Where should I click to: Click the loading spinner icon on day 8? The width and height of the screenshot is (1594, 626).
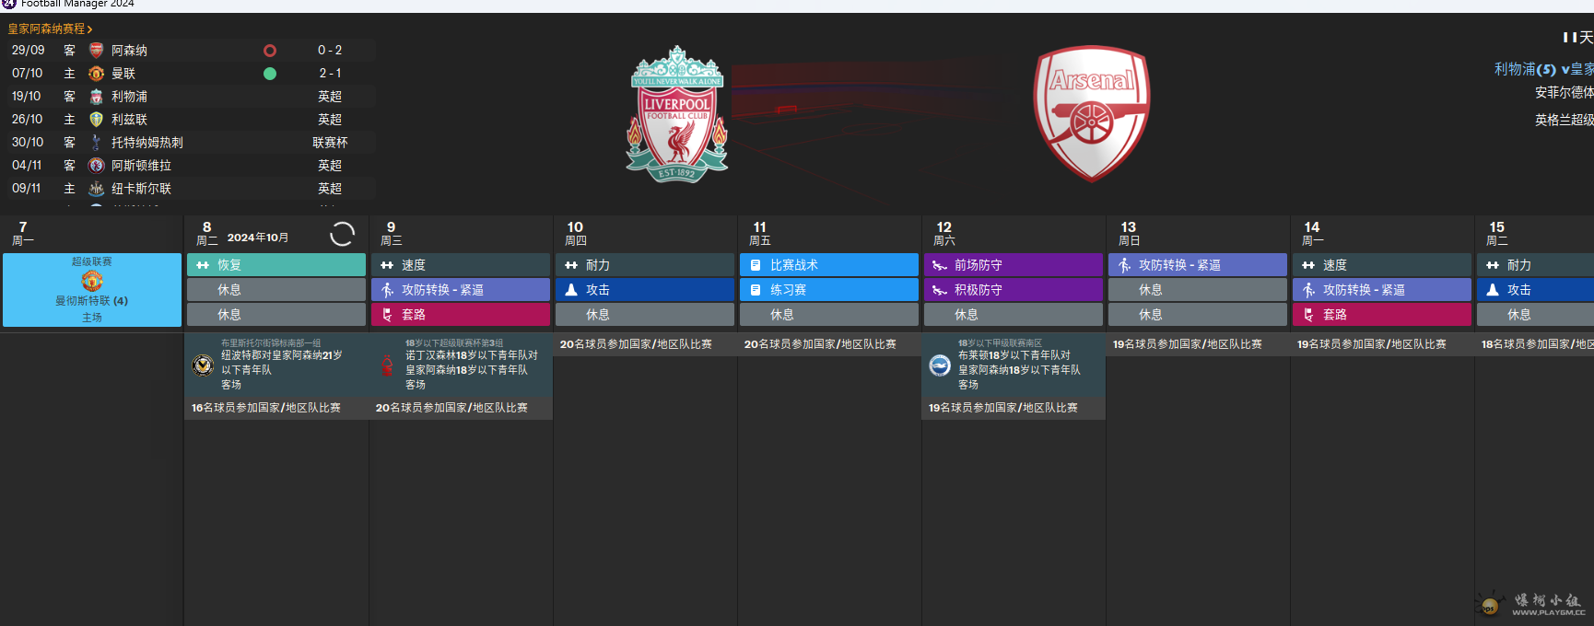coord(342,235)
